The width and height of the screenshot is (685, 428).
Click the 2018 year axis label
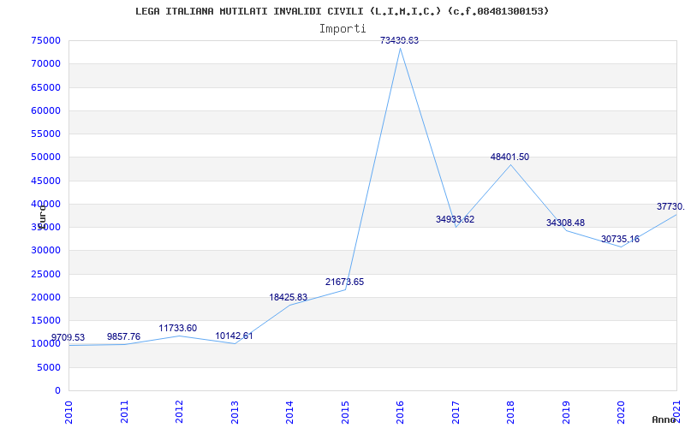510,413
